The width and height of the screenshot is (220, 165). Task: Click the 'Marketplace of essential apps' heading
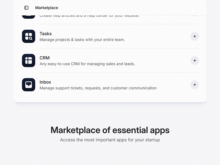coord(110,130)
